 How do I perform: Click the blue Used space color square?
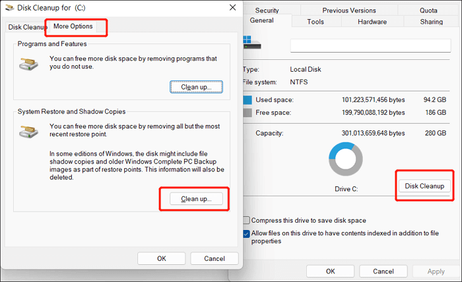click(x=247, y=100)
